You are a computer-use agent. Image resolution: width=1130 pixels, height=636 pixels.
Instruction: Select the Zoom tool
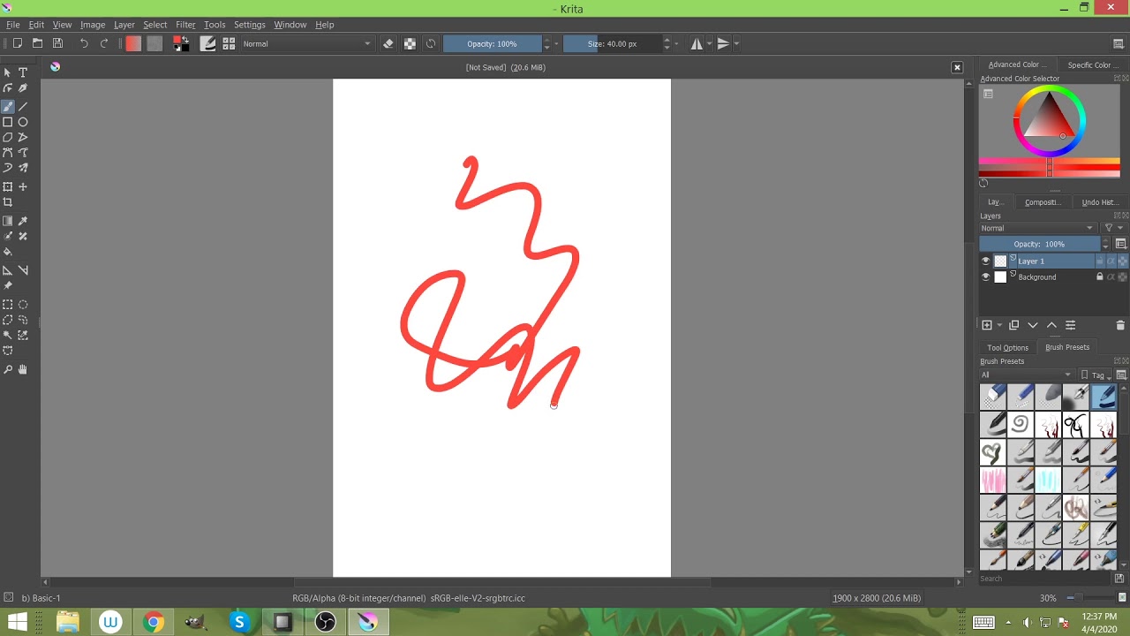pos(8,369)
